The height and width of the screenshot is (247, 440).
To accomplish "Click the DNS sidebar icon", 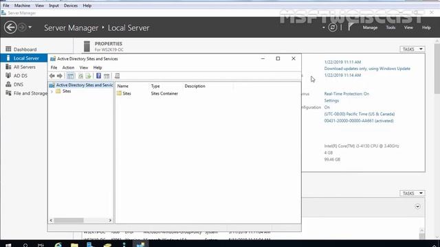I will [8, 84].
